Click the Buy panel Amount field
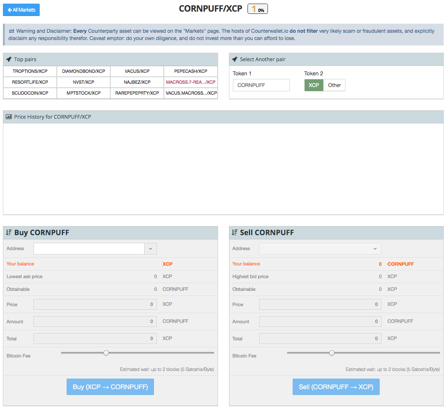Viewport: 447px width, 411px height. [95, 321]
